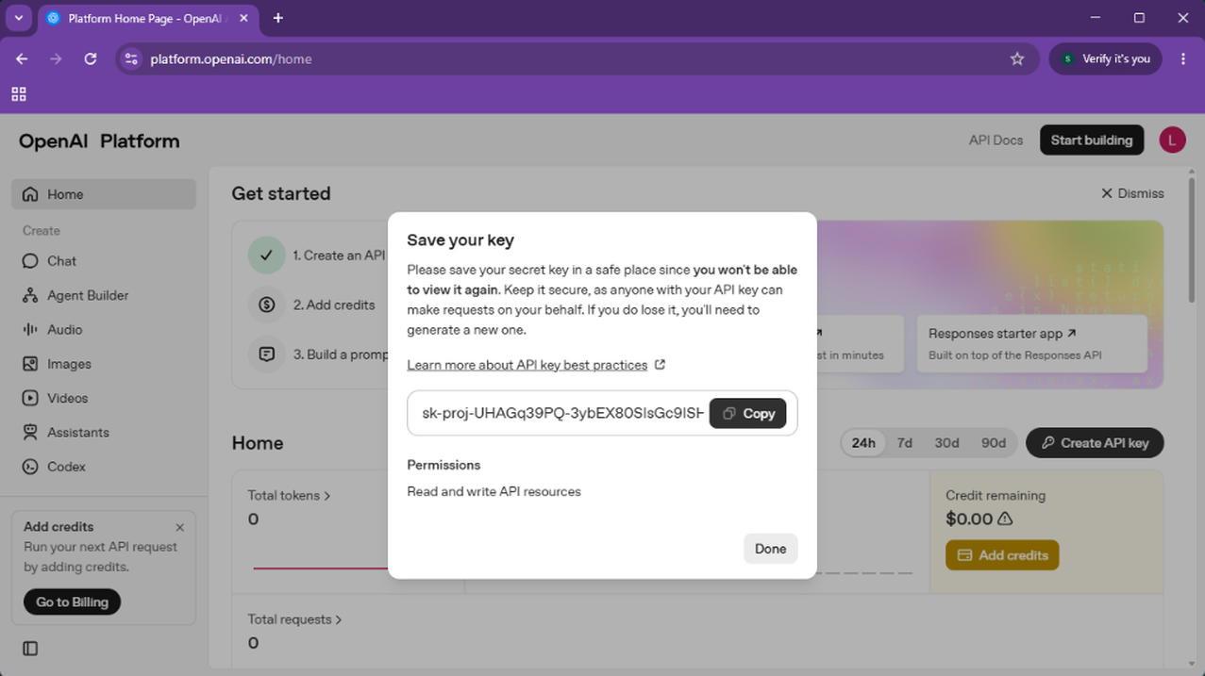Open API Docs link
Viewport: 1205px width, 676px height.
tap(996, 140)
